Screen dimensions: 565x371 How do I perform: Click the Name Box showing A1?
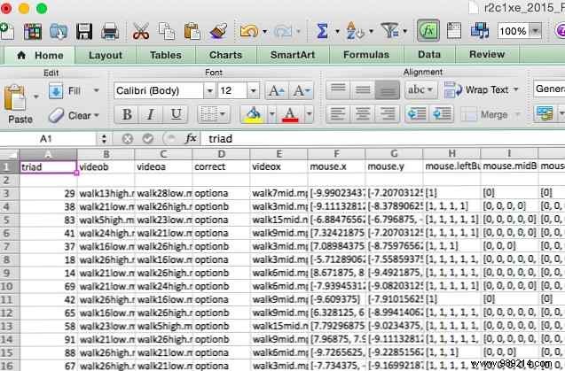pos(46,138)
